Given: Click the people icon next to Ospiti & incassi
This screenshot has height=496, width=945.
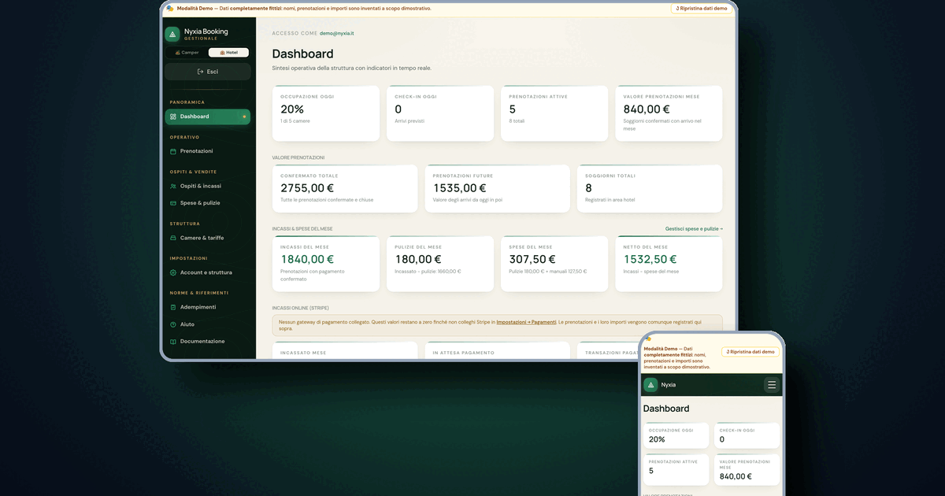Looking at the screenshot, I should pos(173,186).
